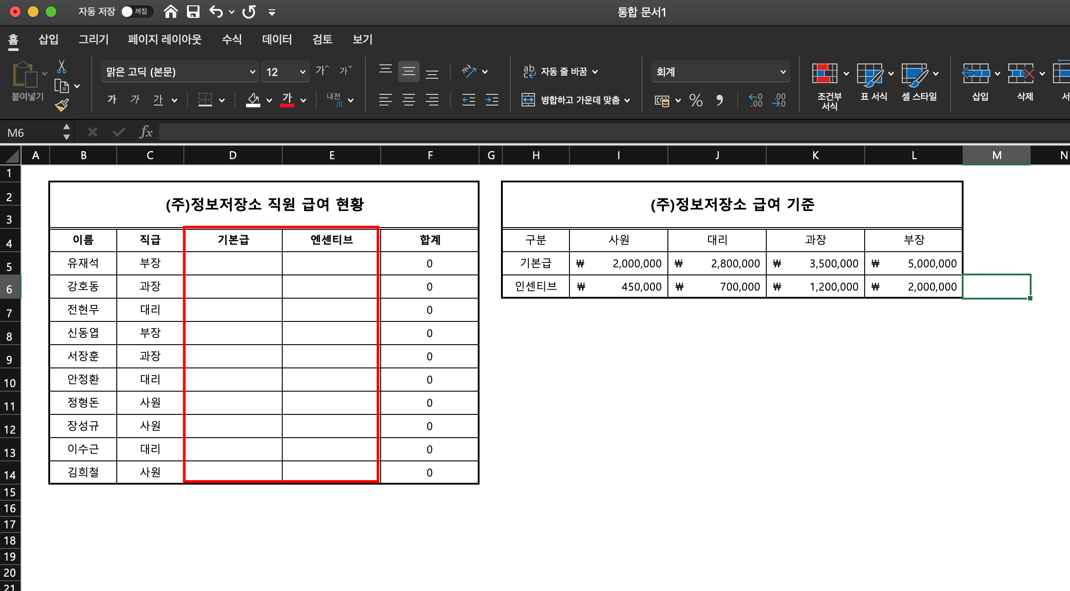The image size is (1070, 591).
Task: Click 병합하고 가운데 맞춤 merge button
Action: tap(575, 100)
